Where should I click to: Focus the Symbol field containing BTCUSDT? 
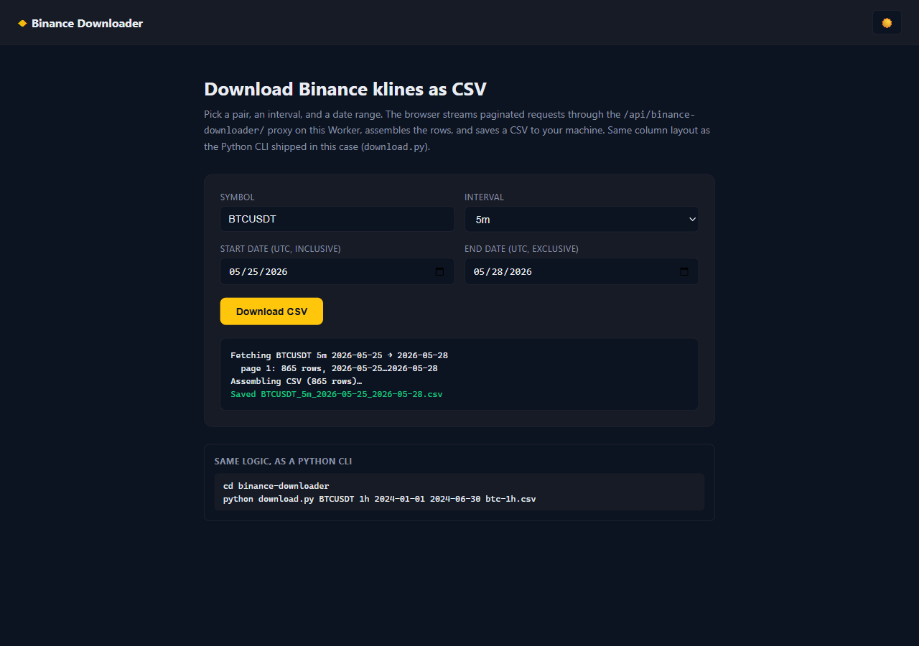click(x=337, y=219)
